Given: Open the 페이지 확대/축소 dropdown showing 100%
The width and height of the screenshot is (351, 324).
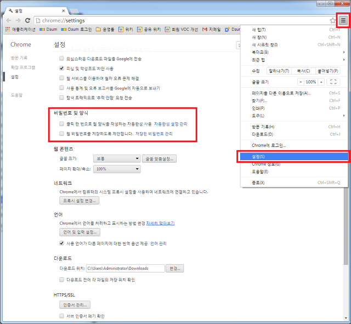Looking at the screenshot, I should tap(117, 169).
